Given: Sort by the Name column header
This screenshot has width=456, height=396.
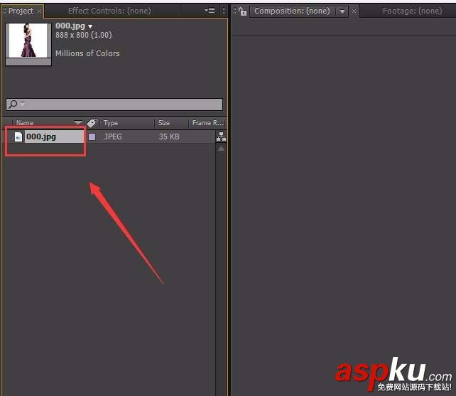Looking at the screenshot, I should [x=25, y=123].
